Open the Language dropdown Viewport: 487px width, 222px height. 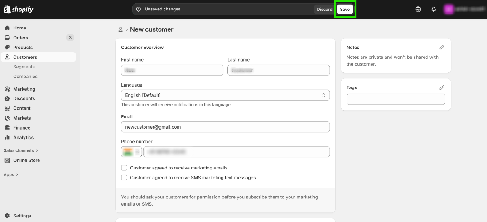tap(225, 95)
